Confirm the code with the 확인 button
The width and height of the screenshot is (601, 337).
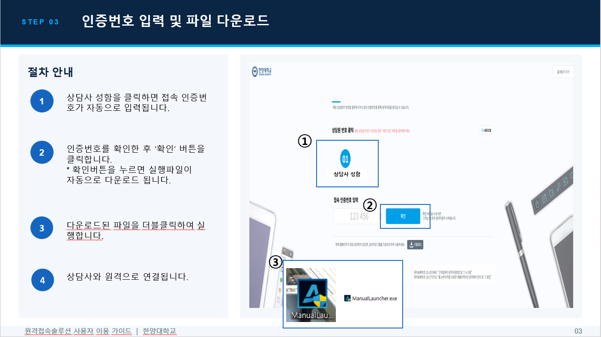pos(403,216)
